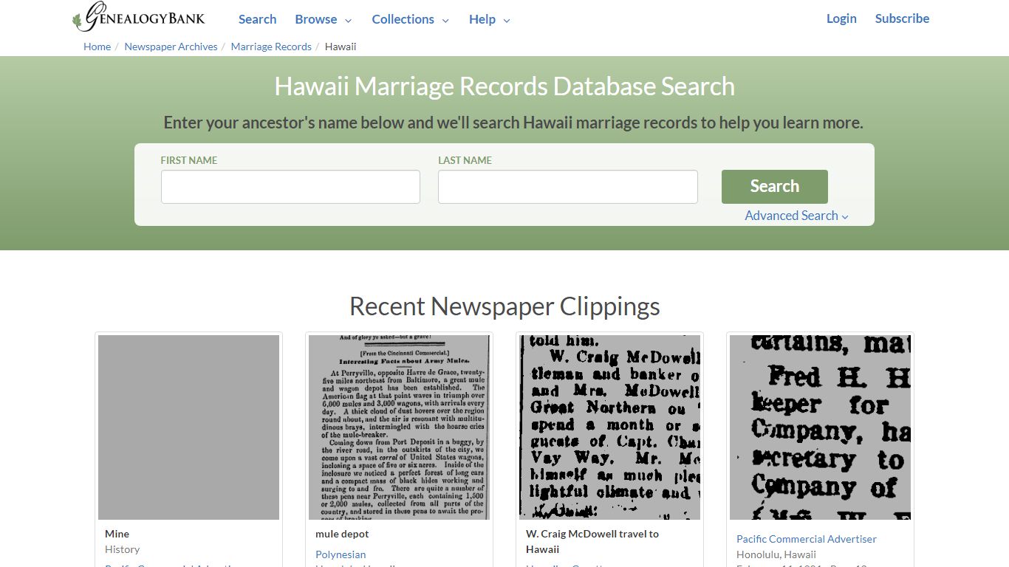Submit with the green Search button
Image resolution: width=1009 pixels, height=567 pixels.
tap(774, 187)
